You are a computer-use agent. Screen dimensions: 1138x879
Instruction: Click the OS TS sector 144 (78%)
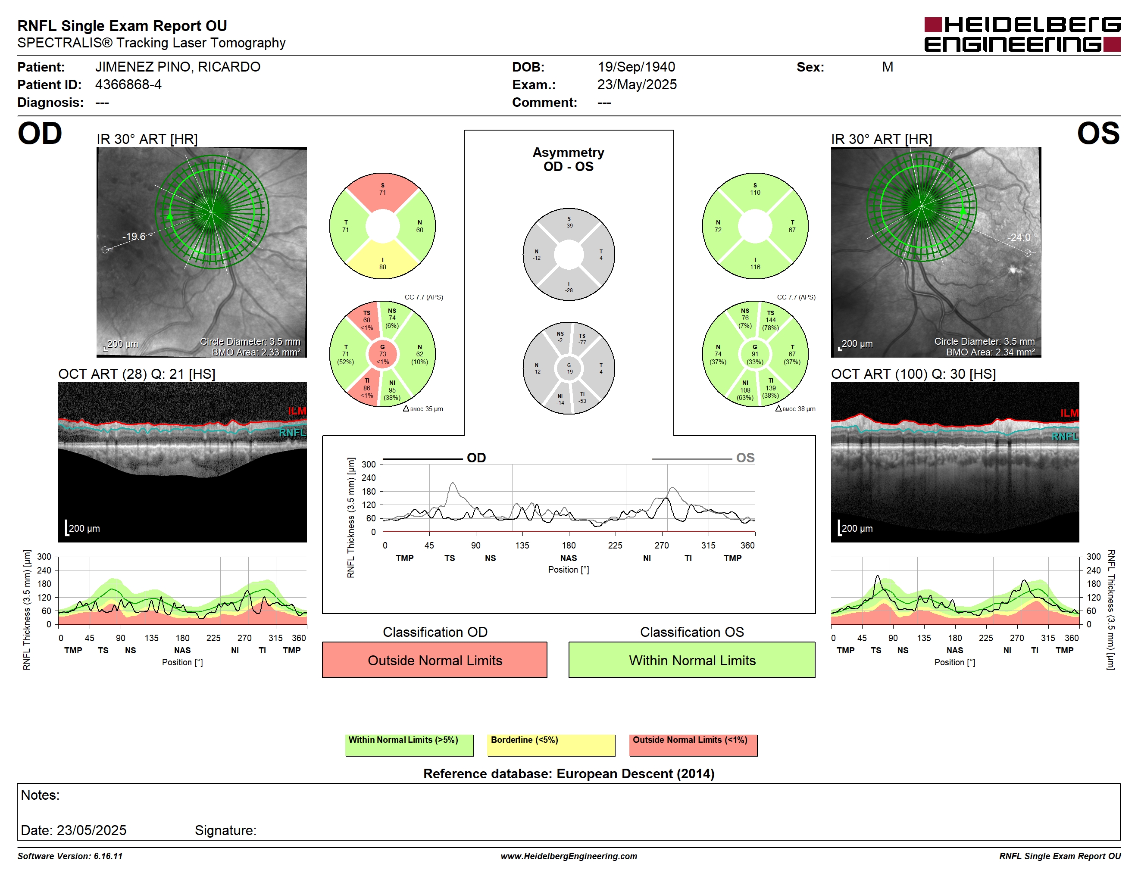[x=770, y=320]
